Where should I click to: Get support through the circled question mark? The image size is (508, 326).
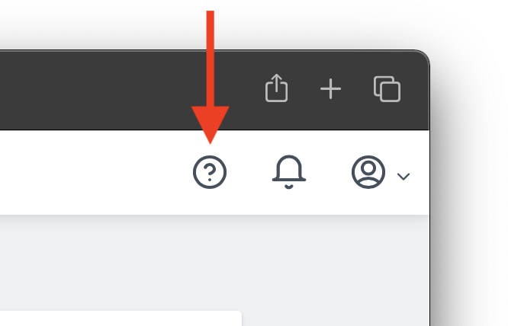[x=210, y=171]
